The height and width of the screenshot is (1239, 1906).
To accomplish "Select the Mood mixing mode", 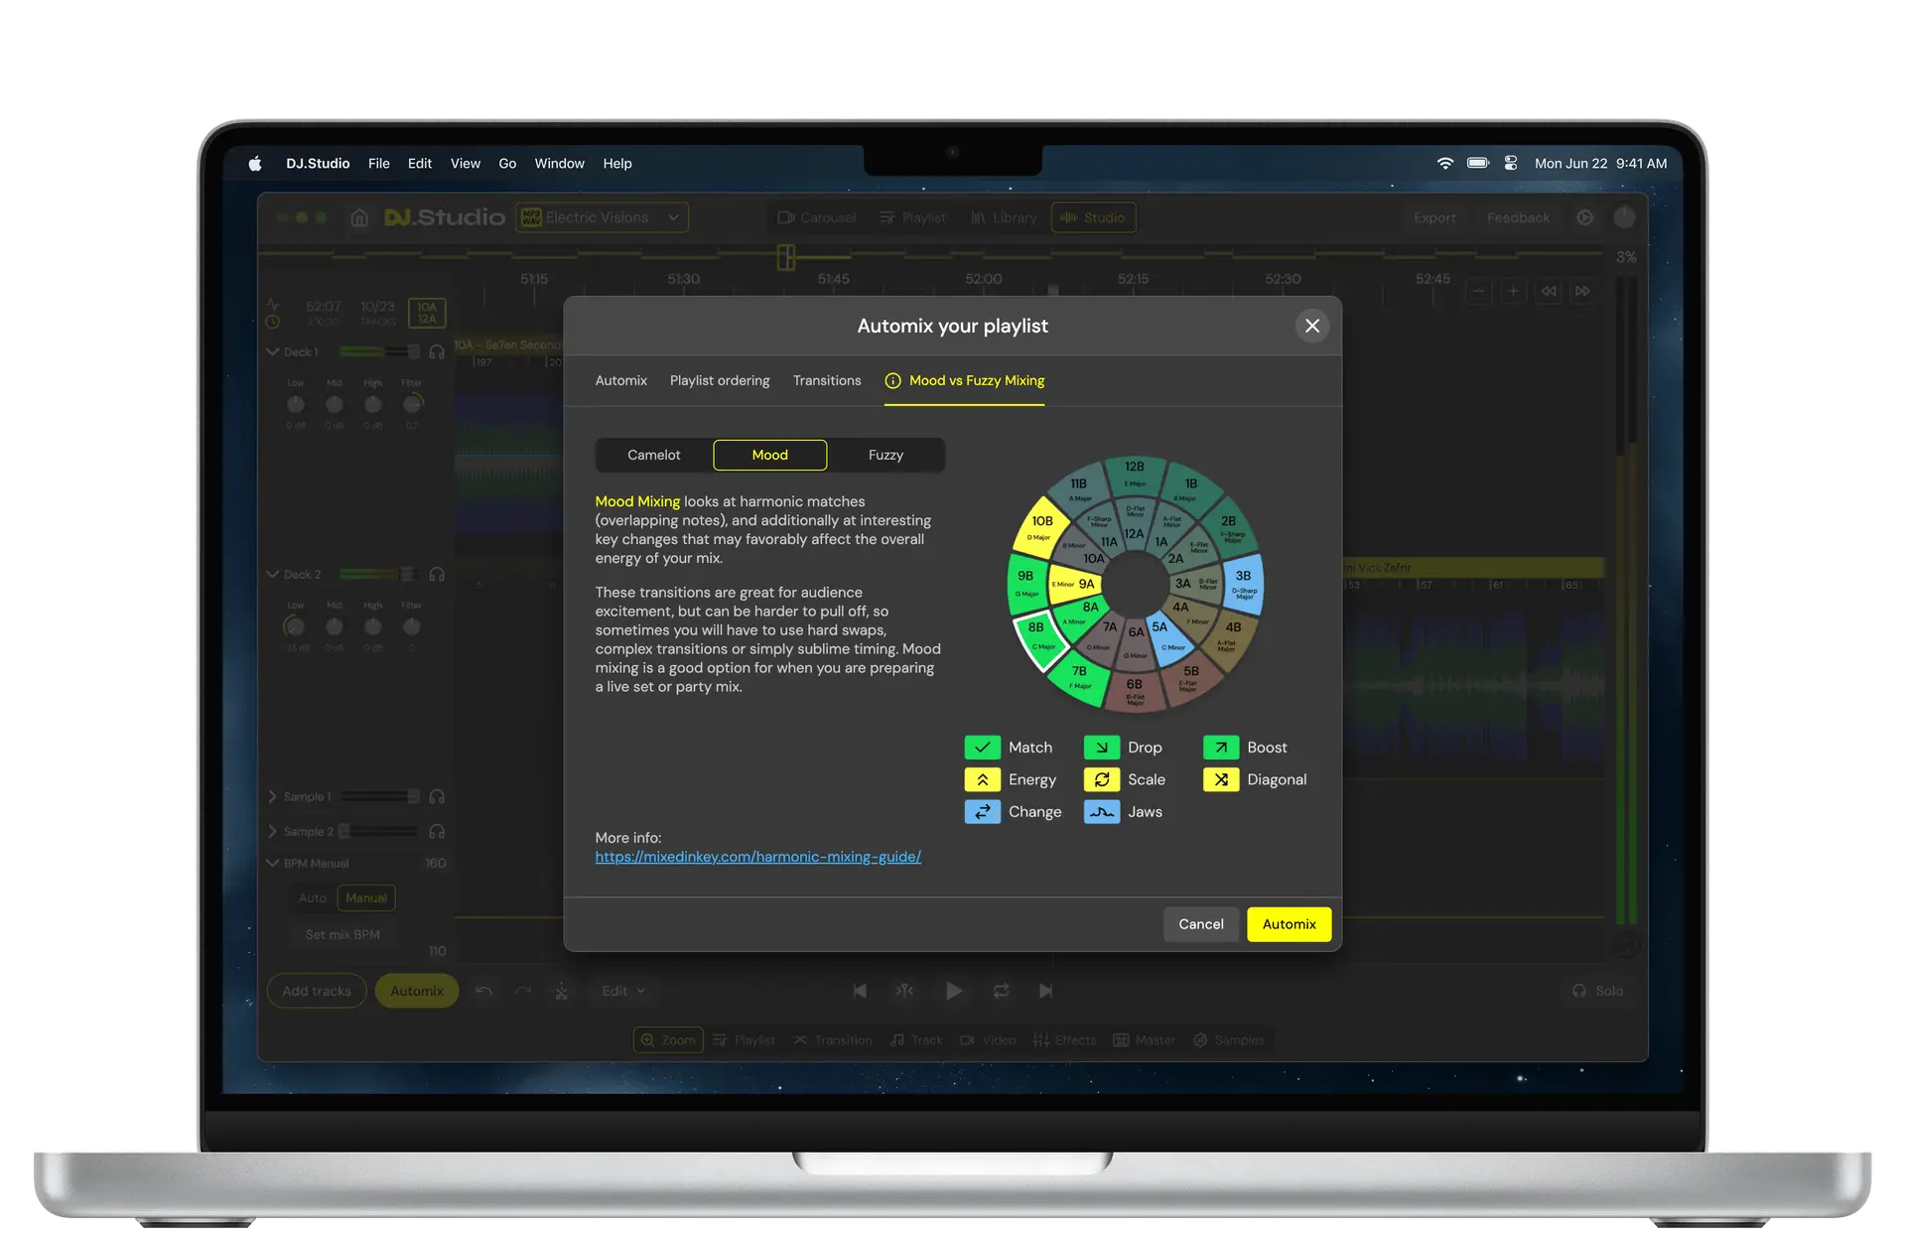I will point(770,456).
